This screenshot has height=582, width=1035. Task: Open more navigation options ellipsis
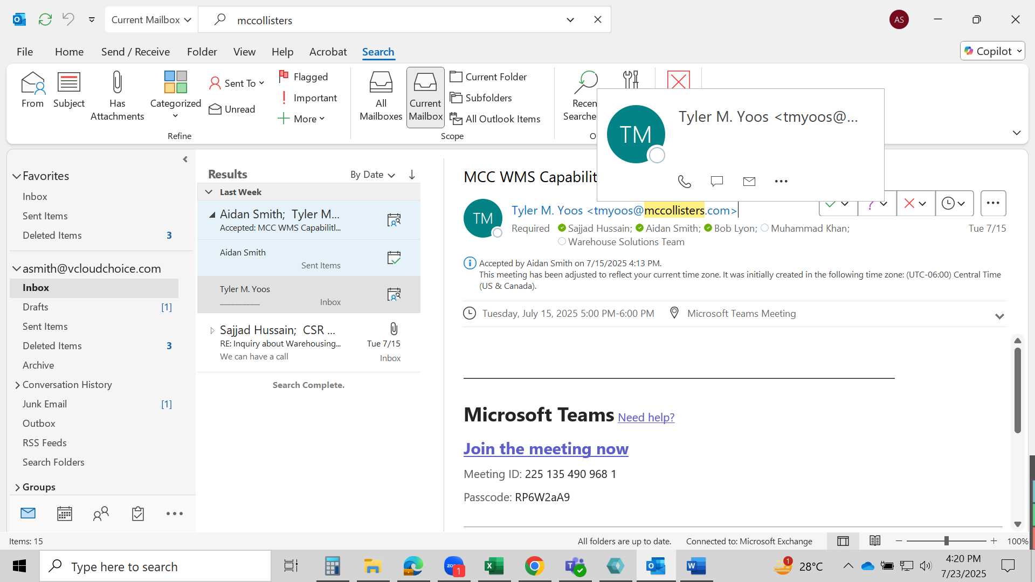click(175, 514)
